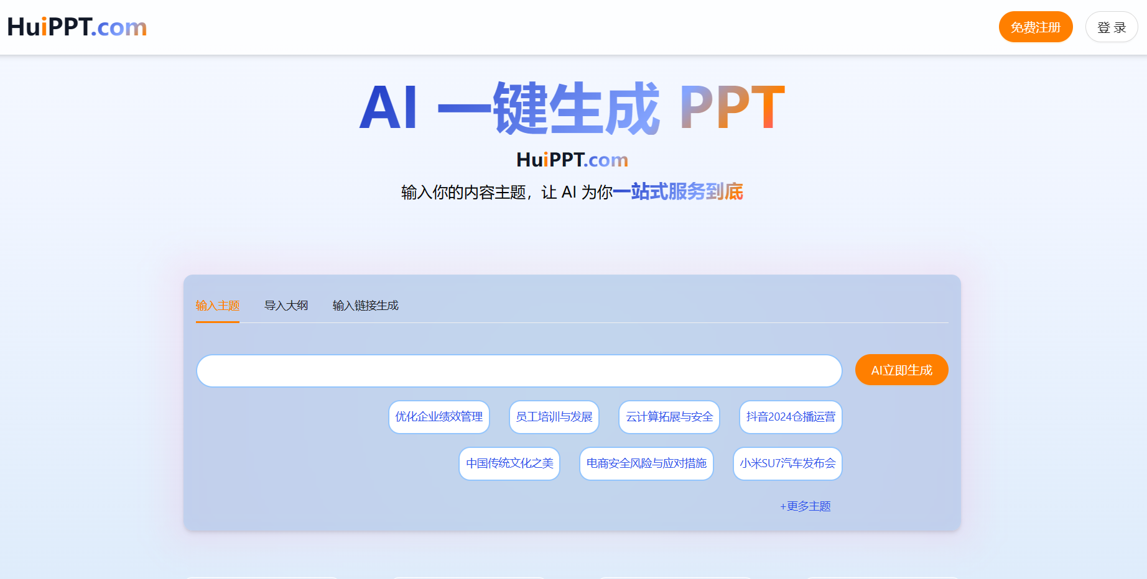Choose the 优化企业绩效管理 topic suggestion
This screenshot has height=579, width=1147.
tap(439, 417)
